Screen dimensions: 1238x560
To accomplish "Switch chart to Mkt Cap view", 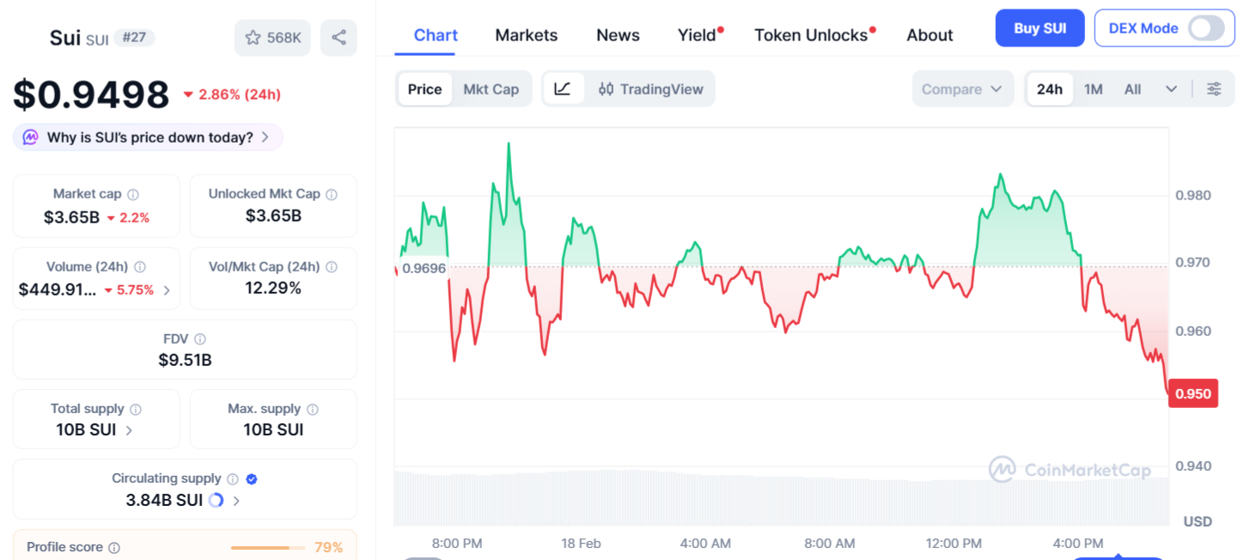I will click(491, 89).
